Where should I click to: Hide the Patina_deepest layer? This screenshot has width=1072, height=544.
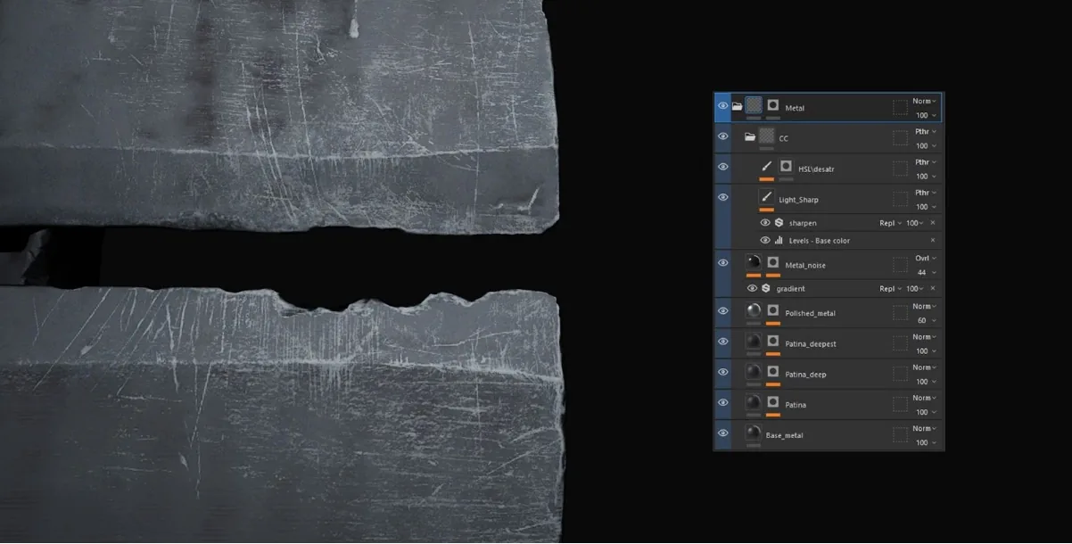(722, 342)
